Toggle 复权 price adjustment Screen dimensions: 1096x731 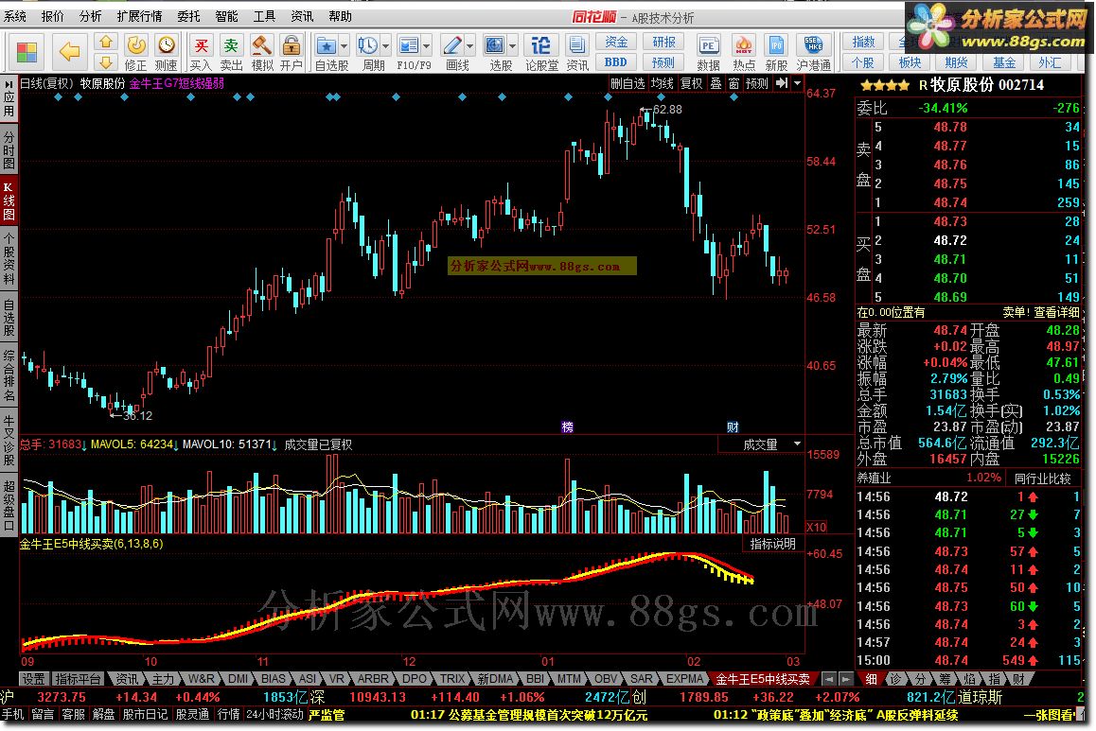tap(691, 84)
